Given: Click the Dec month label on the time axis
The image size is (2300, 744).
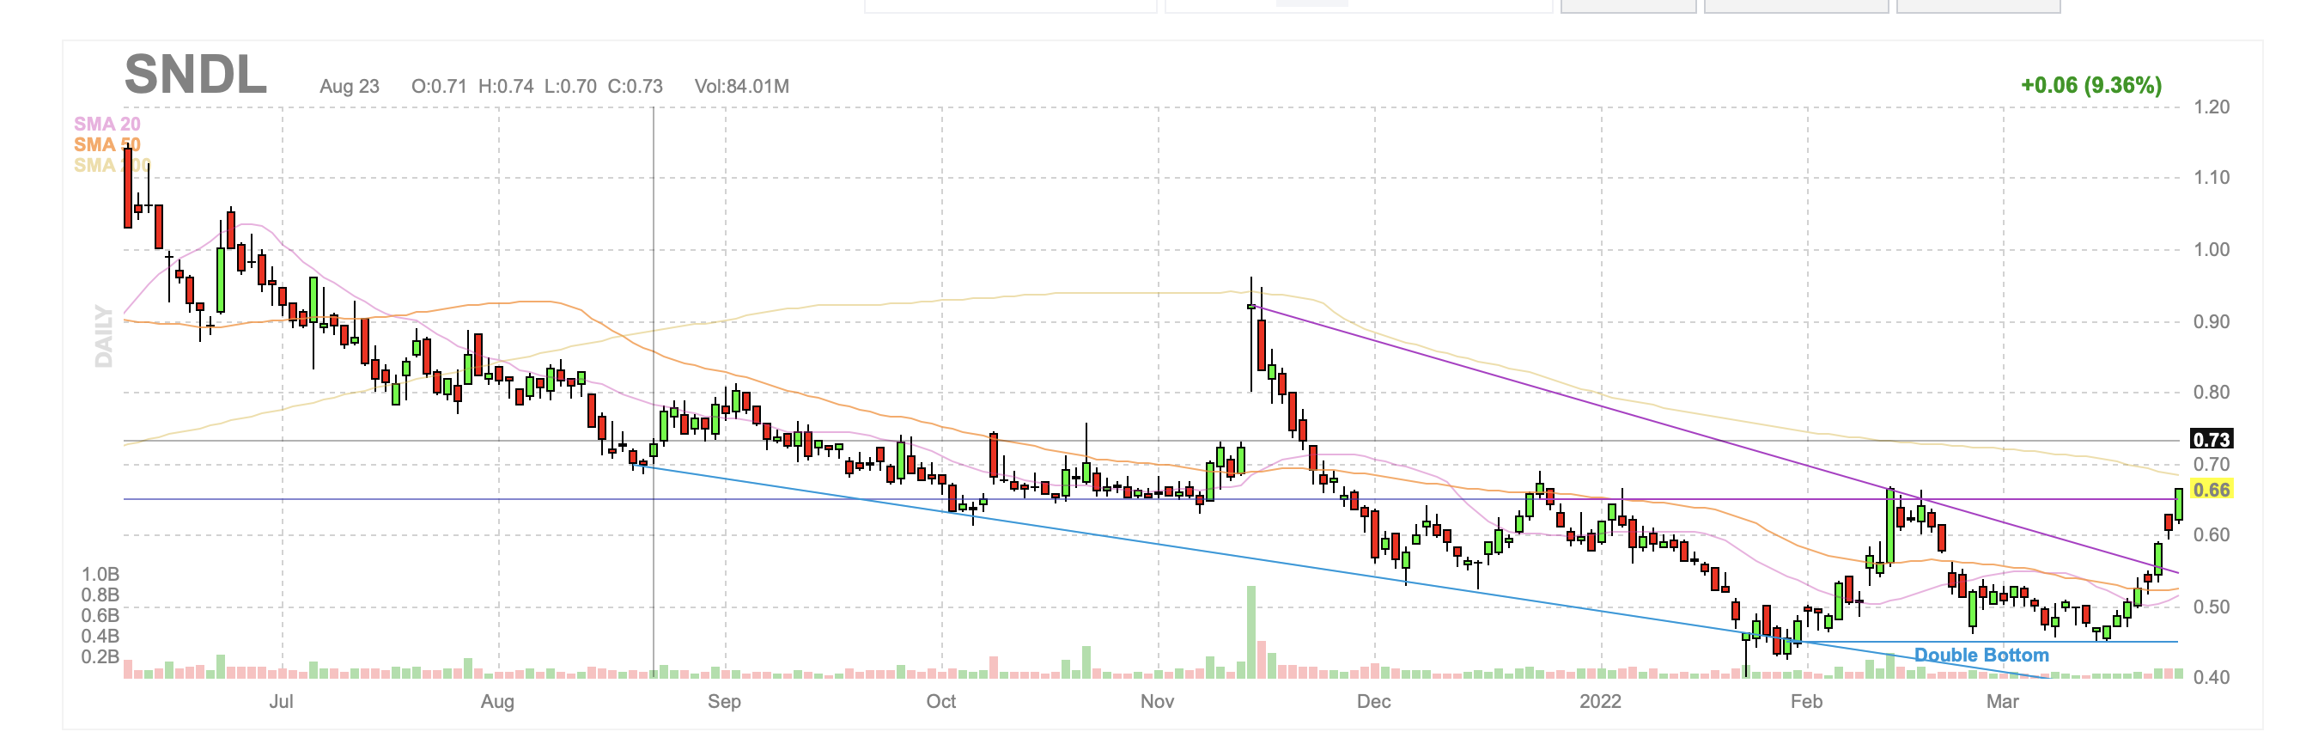Looking at the screenshot, I should pyautogui.click(x=1373, y=702).
